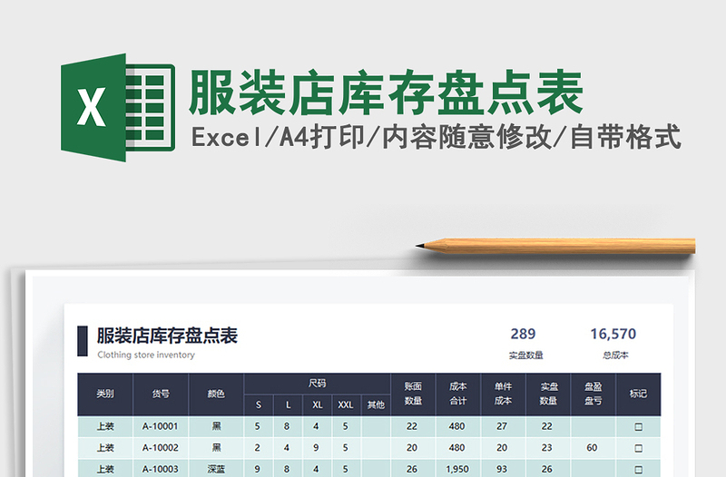
Task: Select the 成本合计 column header
Action: pyautogui.click(x=458, y=394)
